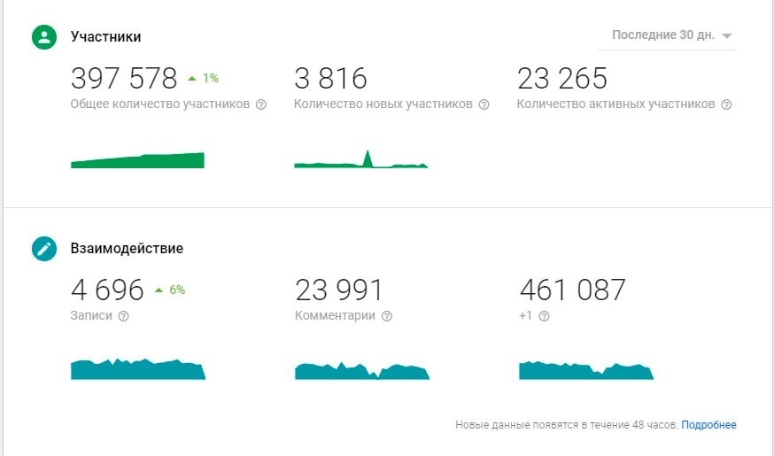This screenshot has width=774, height=456.
Task: Click the dropdown arrow beside Последние 30 дн.
Action: [x=726, y=35]
